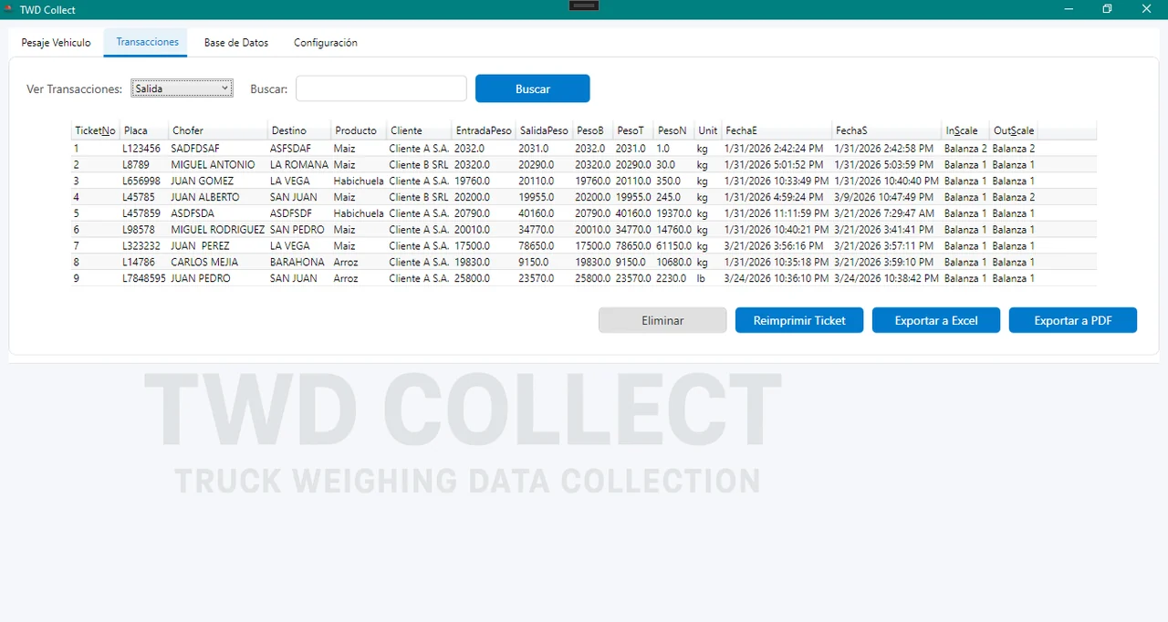Open the Base de Datos tab
The height and width of the screenshot is (622, 1168).
236,43
